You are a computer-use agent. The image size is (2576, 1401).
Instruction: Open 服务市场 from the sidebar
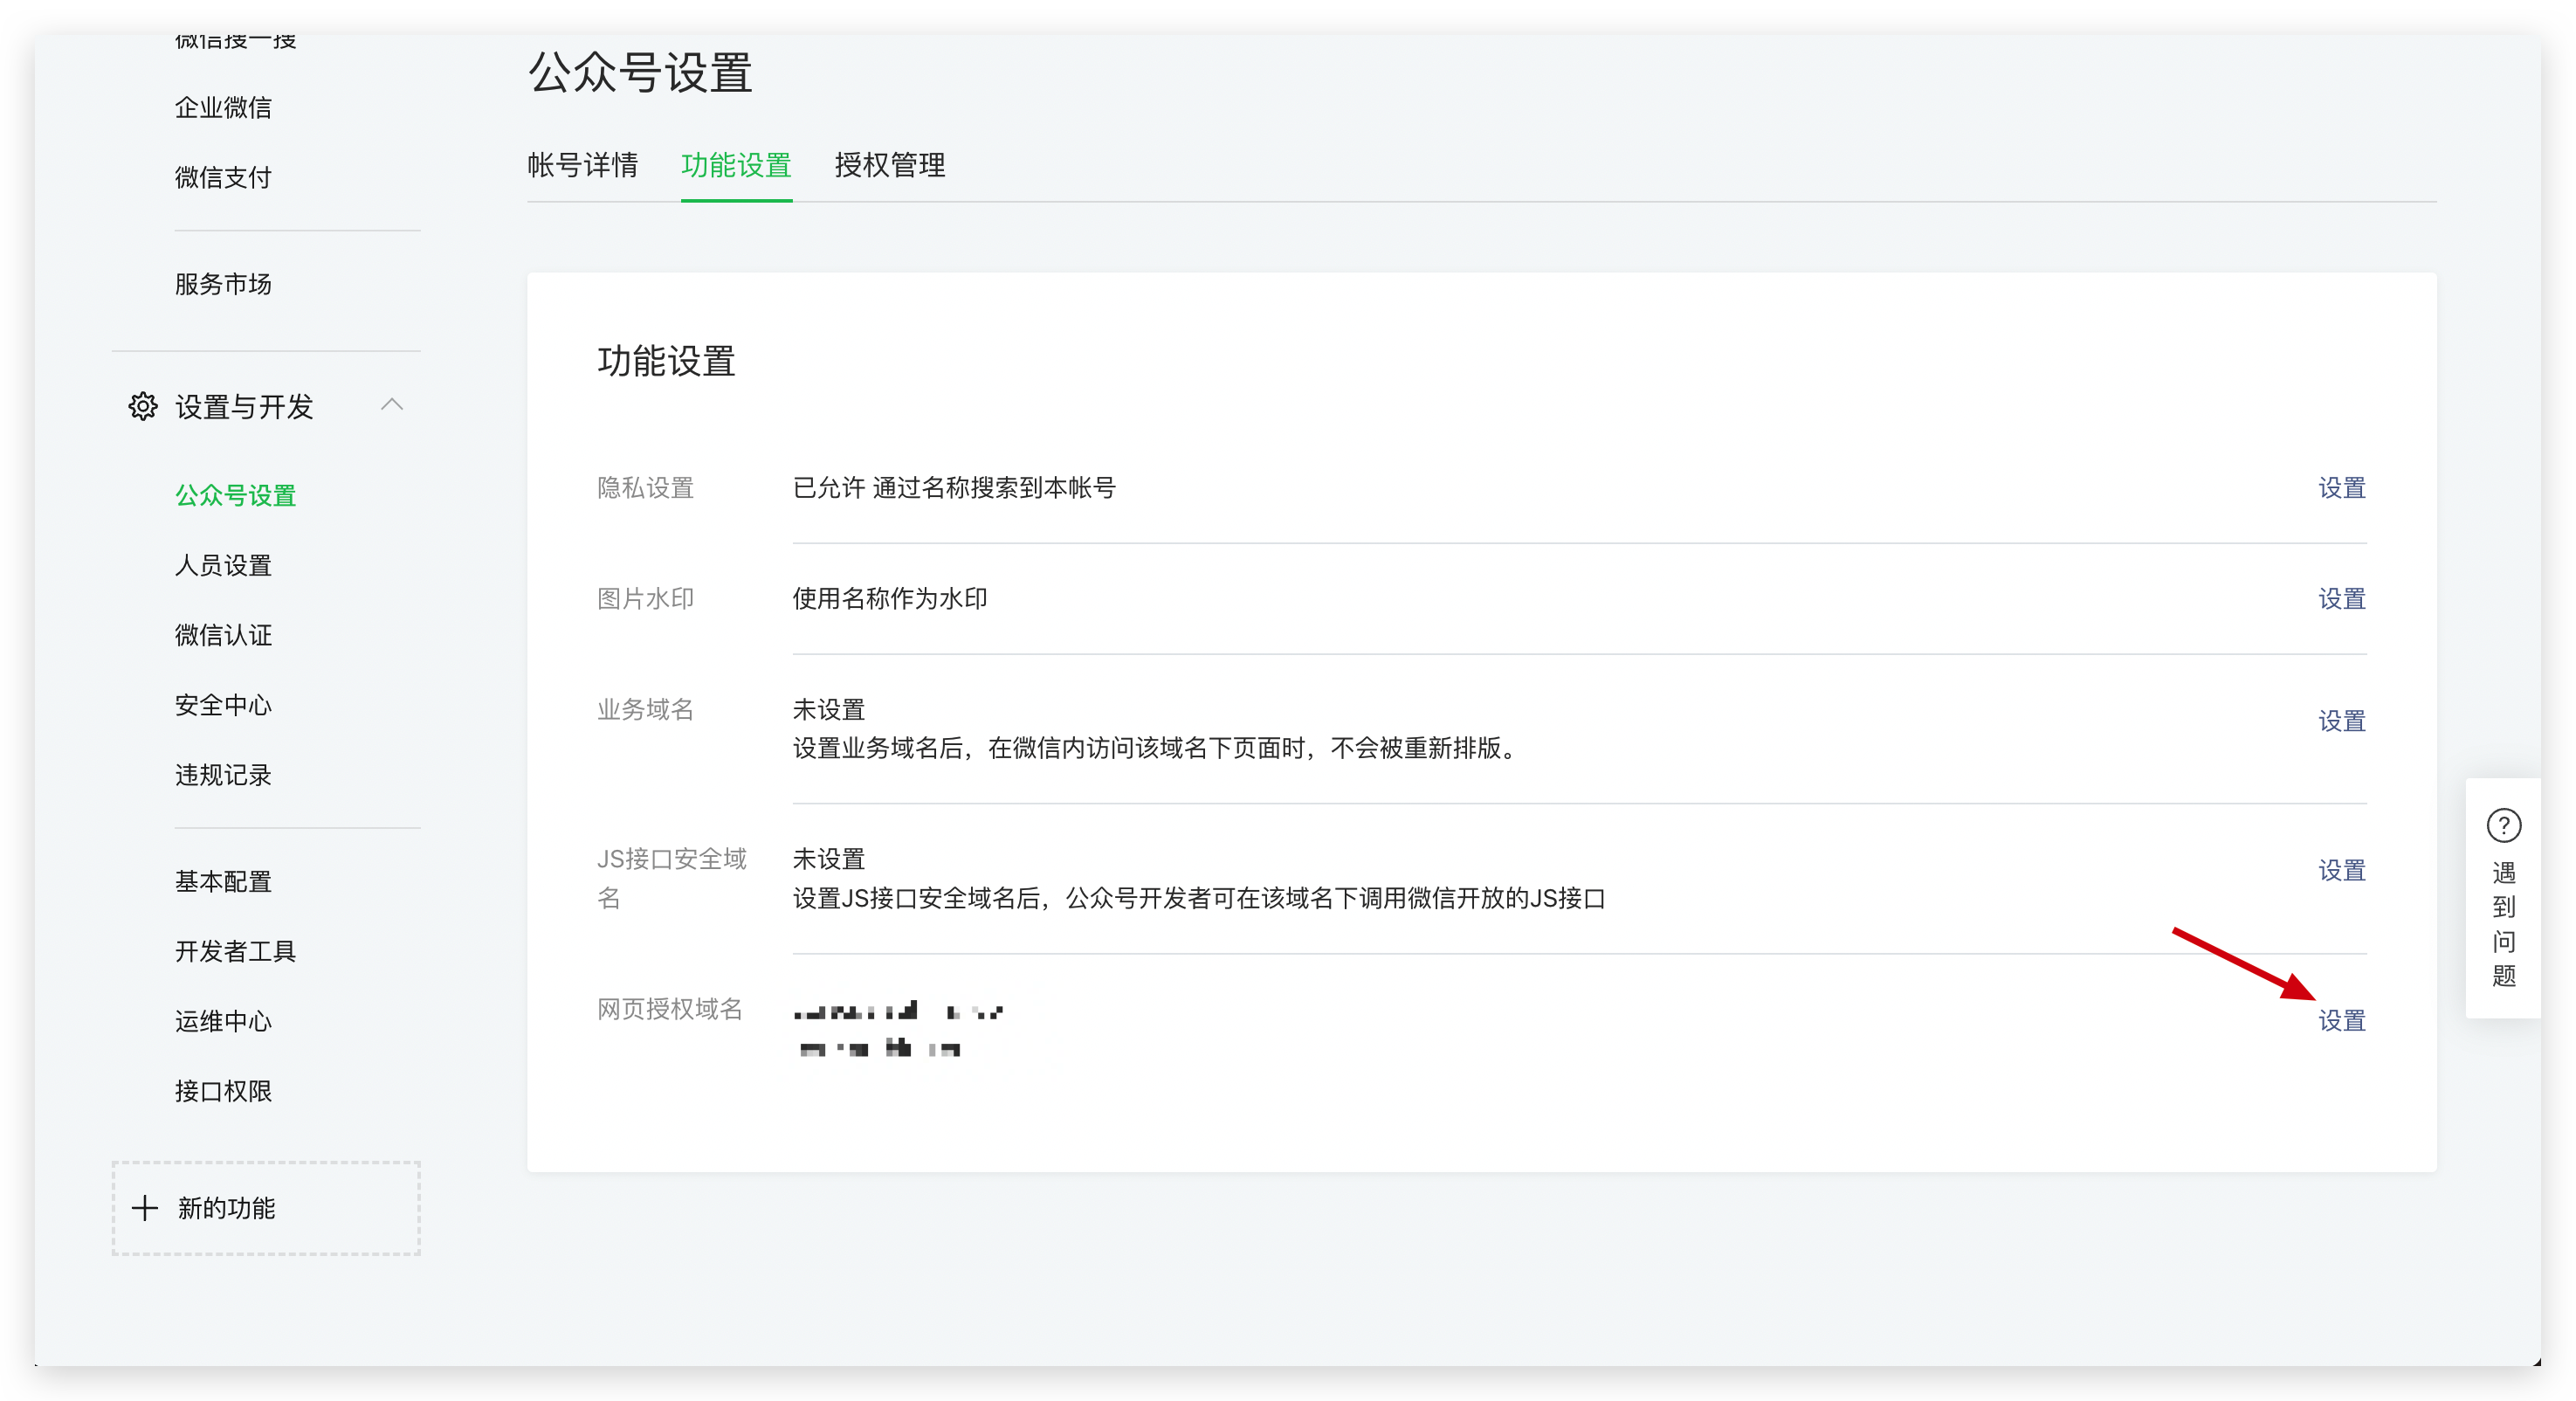click(224, 284)
